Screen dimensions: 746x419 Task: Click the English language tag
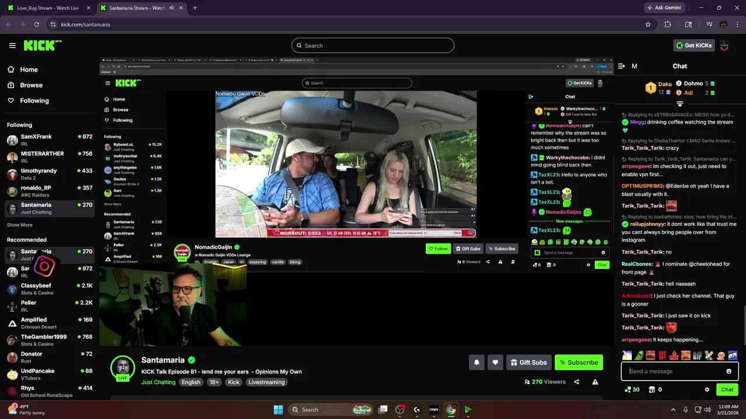click(x=191, y=382)
